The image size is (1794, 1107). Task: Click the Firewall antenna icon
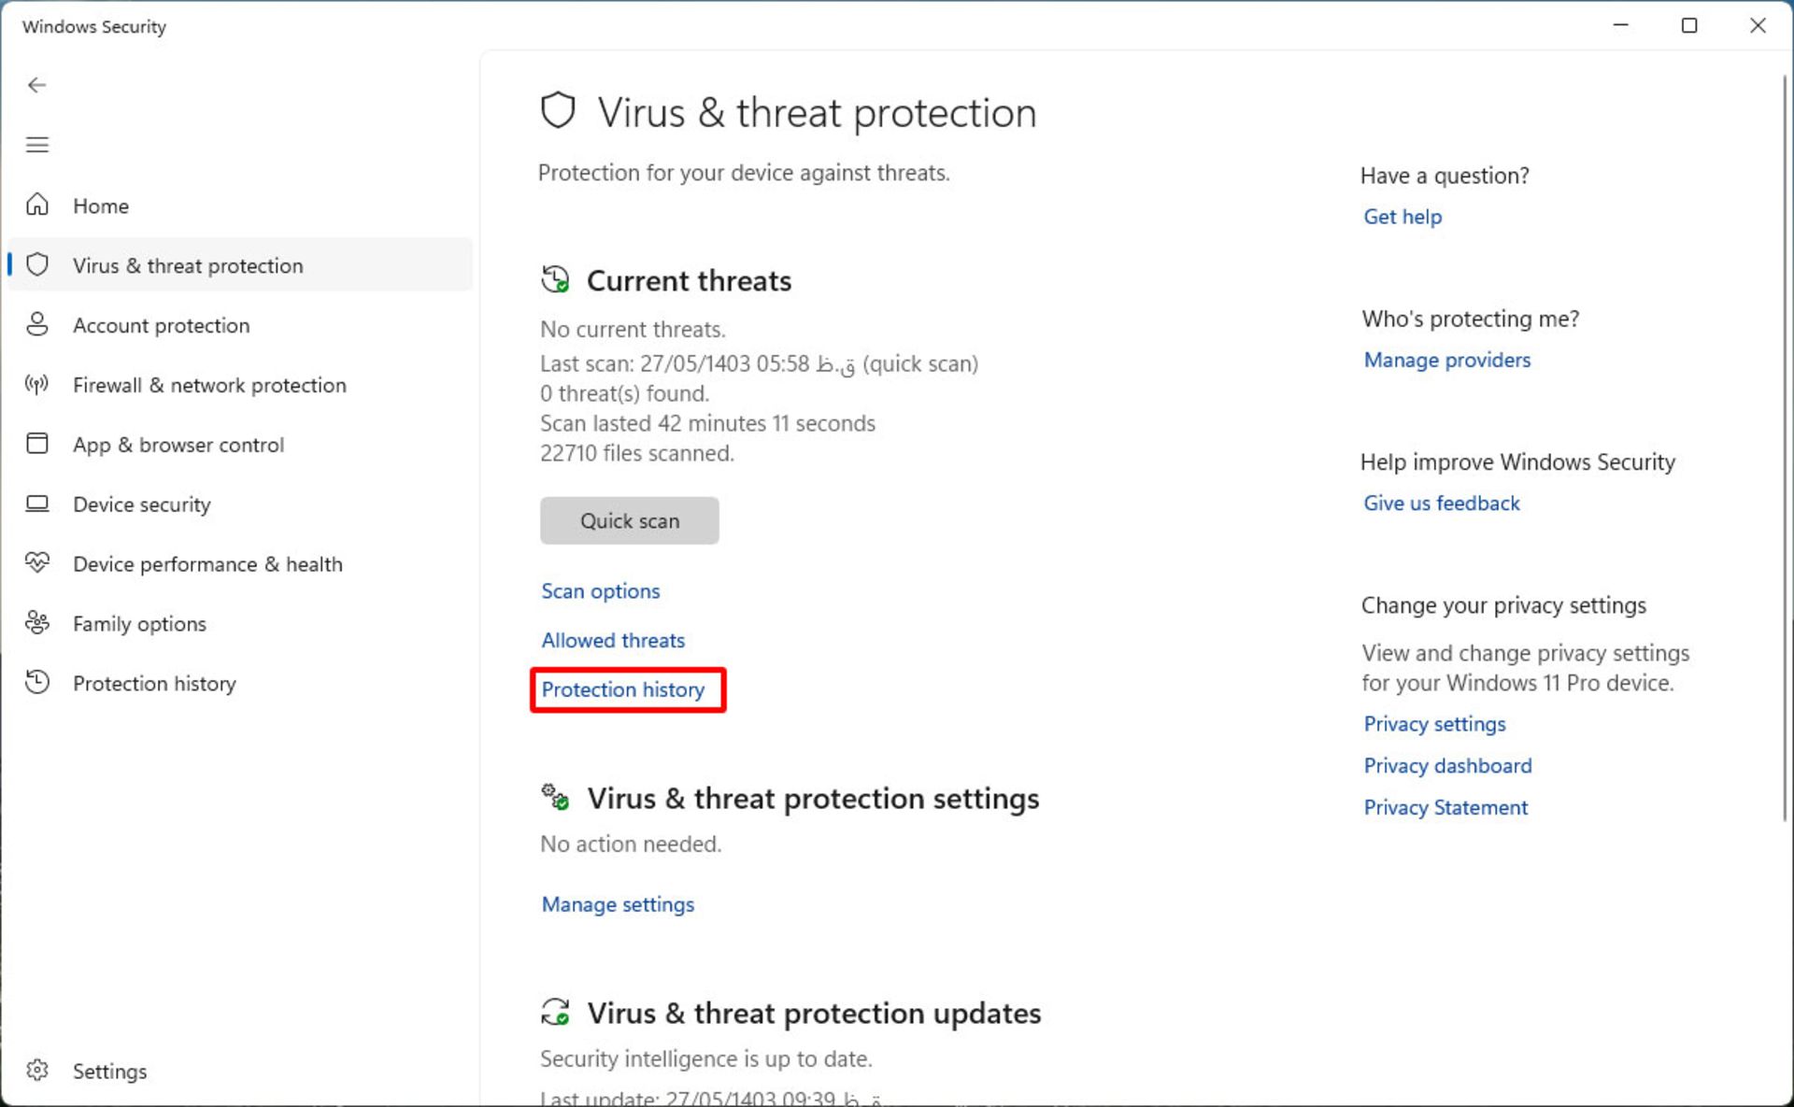click(37, 384)
